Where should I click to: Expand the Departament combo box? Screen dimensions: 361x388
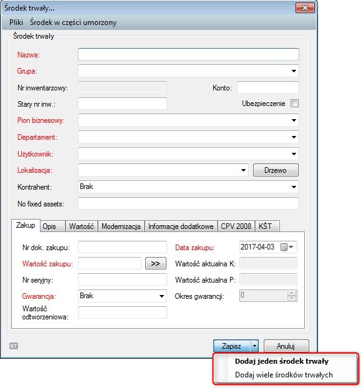294,137
